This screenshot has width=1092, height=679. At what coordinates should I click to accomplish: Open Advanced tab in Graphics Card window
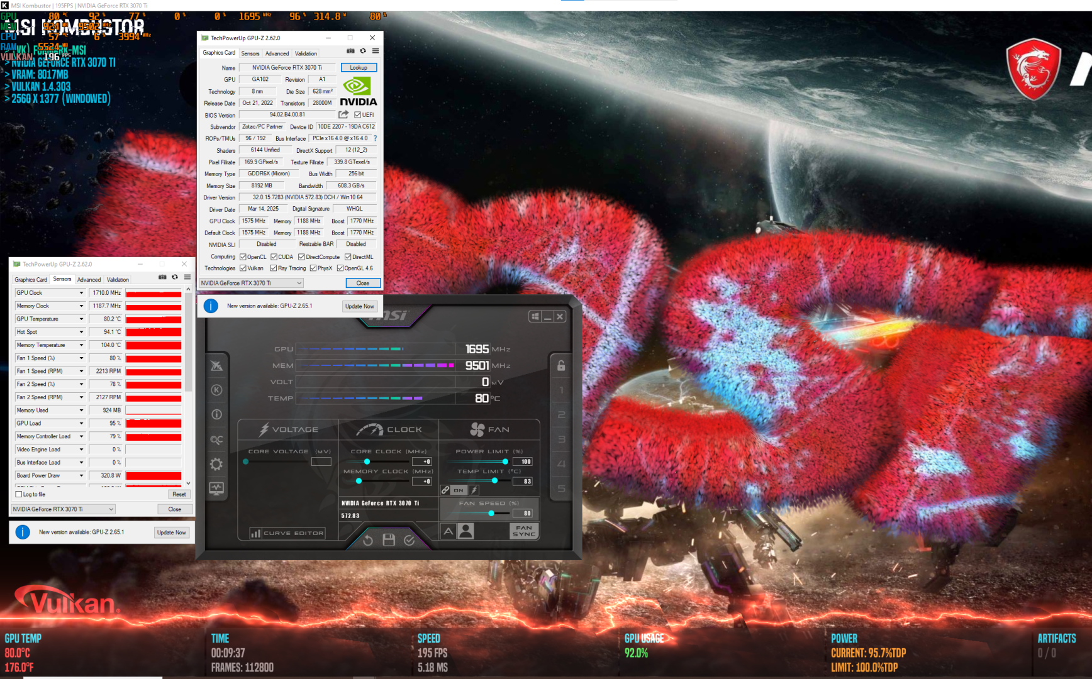coord(277,53)
